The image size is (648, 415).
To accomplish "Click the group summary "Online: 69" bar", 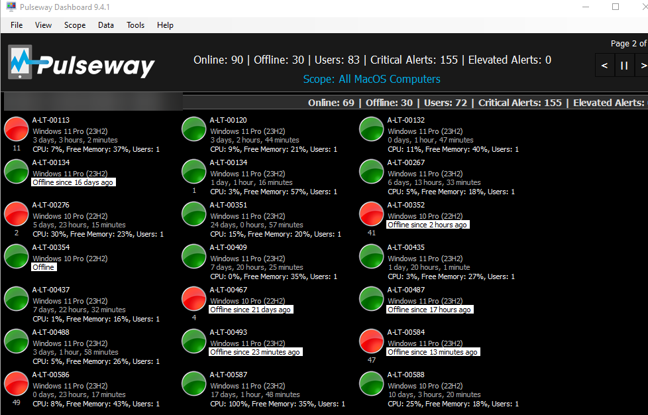I will (x=331, y=103).
